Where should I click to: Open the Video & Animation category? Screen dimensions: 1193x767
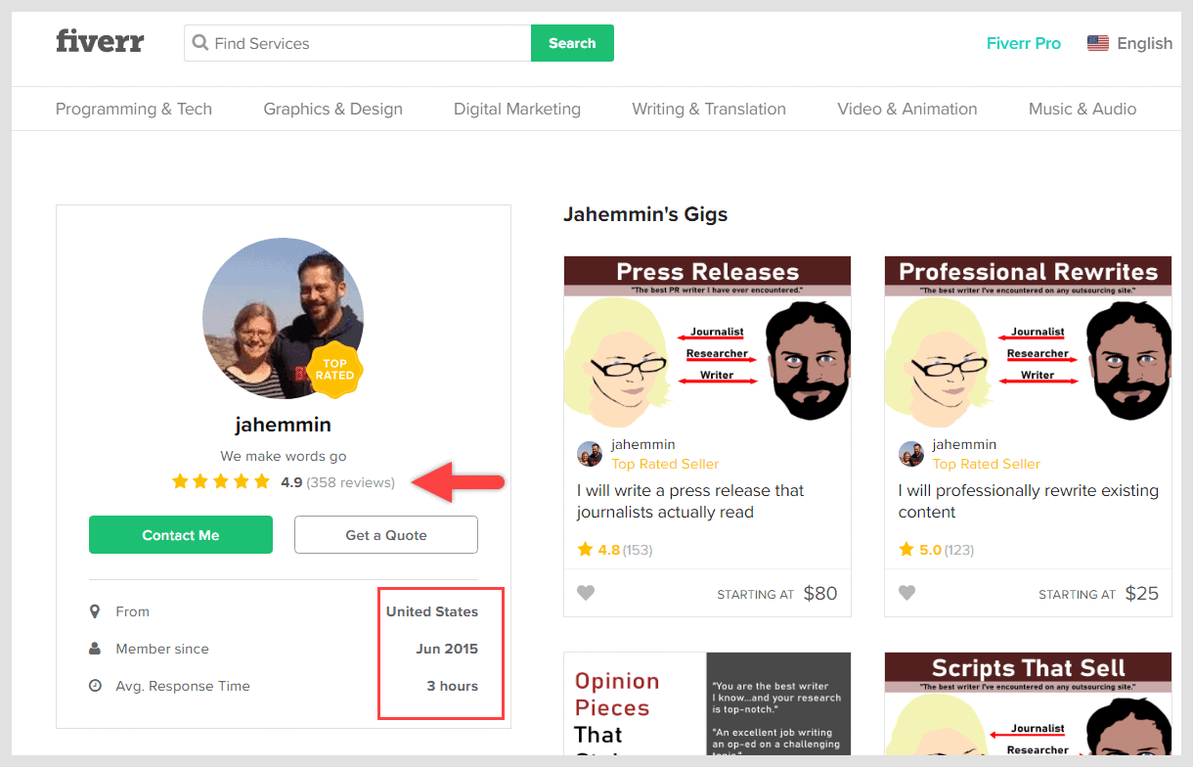907,109
